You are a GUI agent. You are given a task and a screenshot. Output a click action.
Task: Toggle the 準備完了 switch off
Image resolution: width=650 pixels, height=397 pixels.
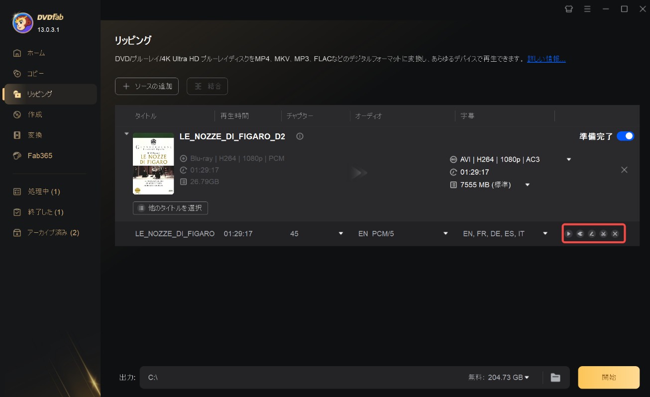coord(625,136)
